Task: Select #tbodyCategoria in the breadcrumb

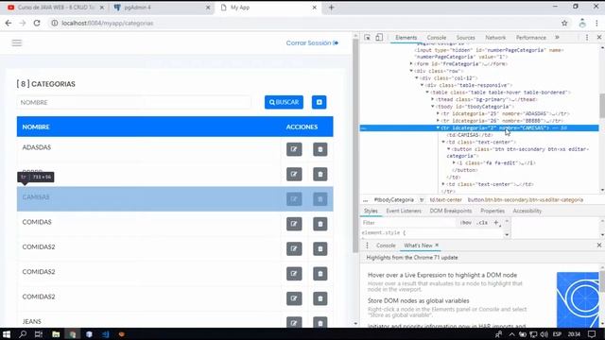Action: (x=394, y=199)
